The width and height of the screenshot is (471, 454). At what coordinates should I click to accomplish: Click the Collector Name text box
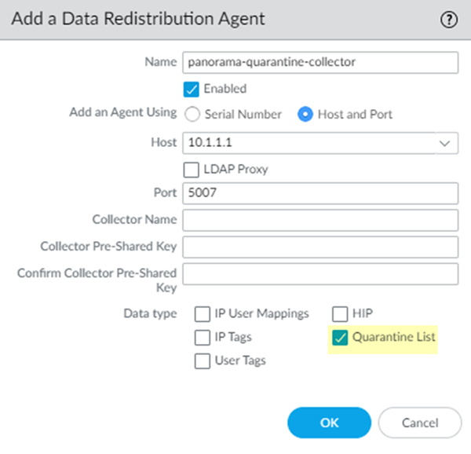[x=319, y=220]
